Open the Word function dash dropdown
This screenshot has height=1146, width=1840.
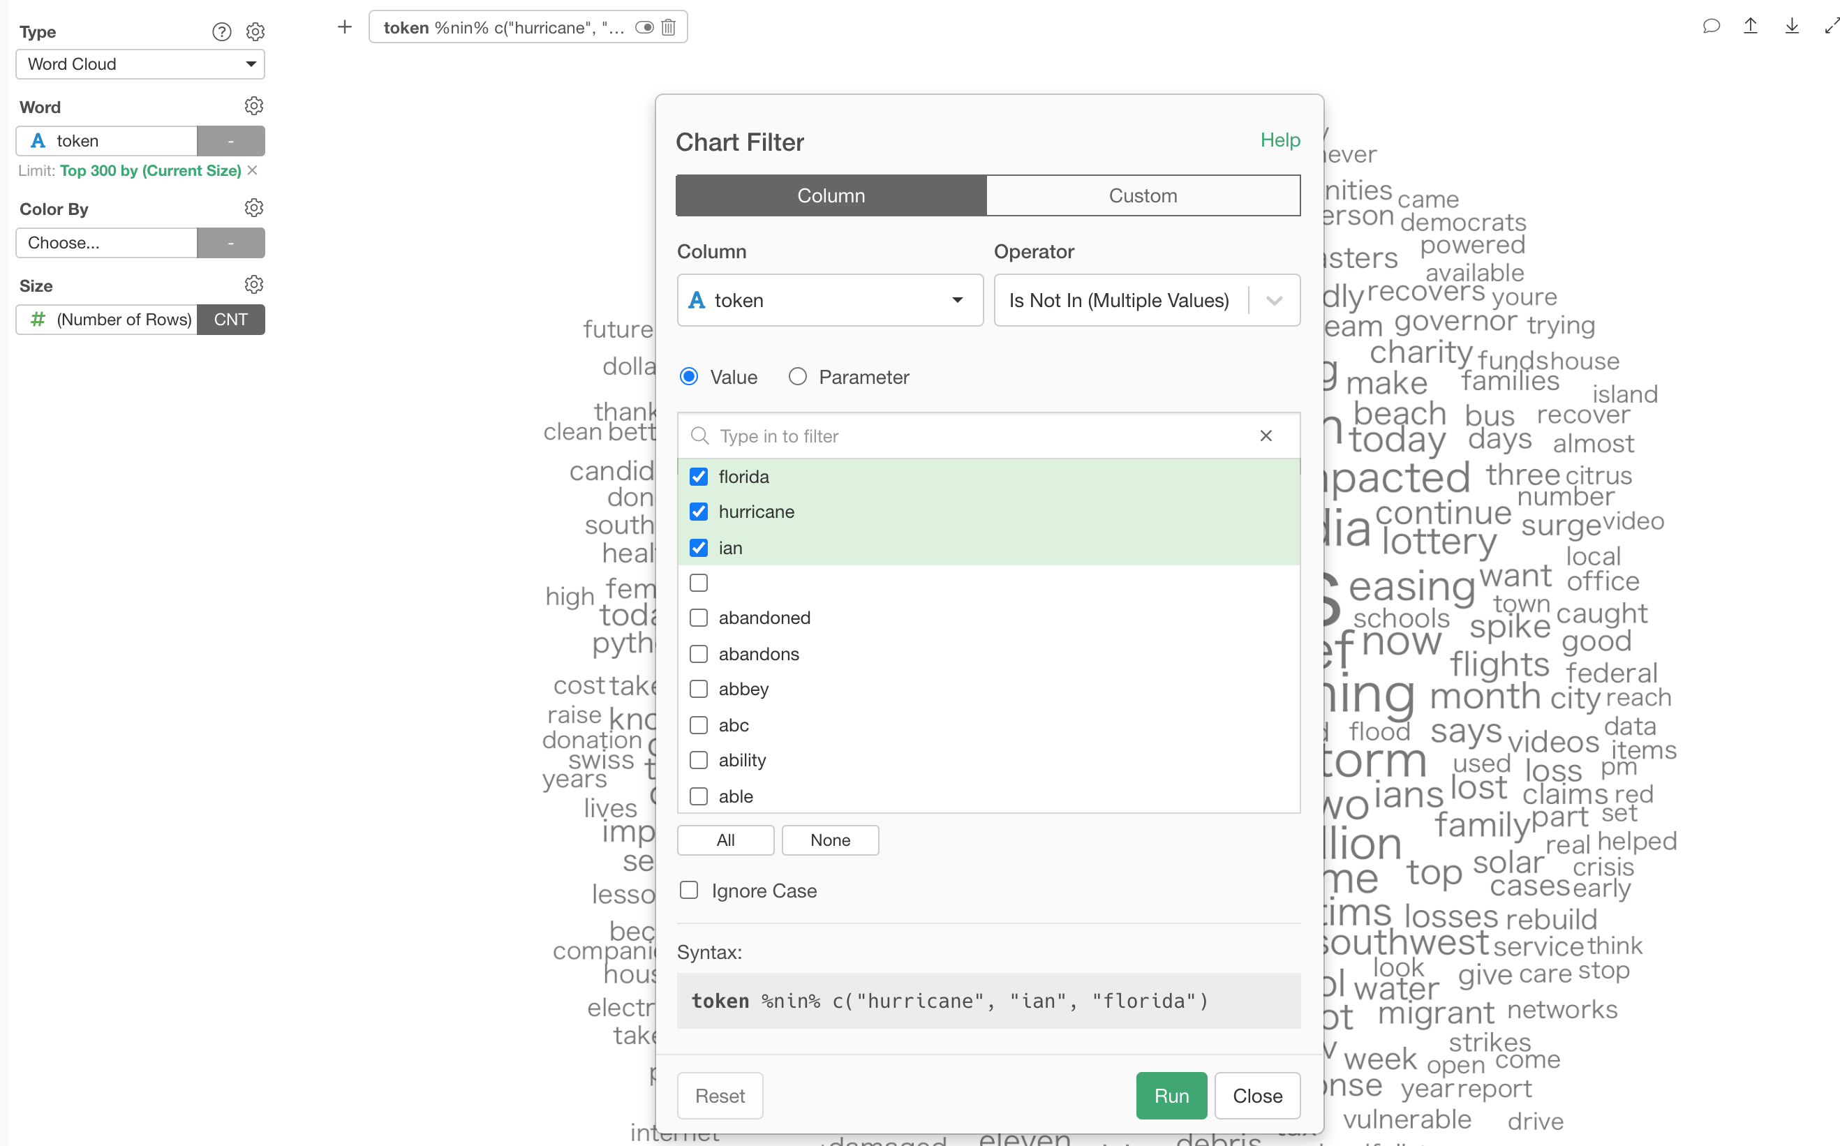point(231,141)
